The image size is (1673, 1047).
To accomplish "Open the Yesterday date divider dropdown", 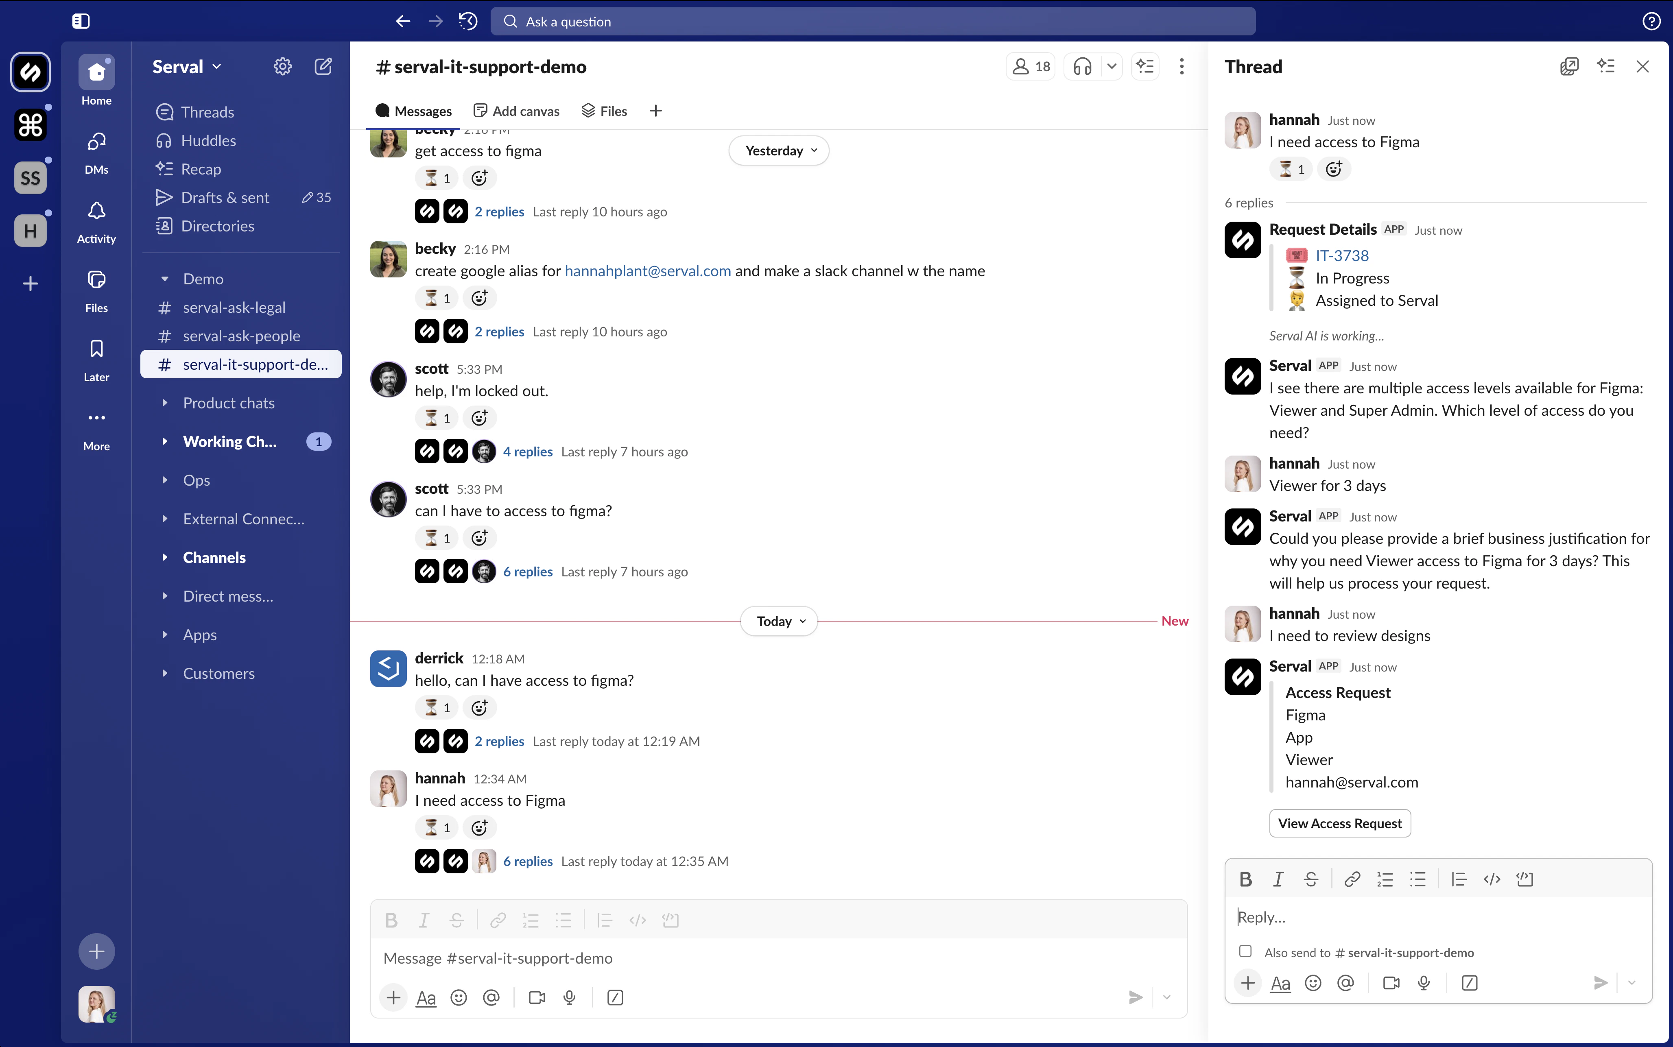I will pyautogui.click(x=778, y=150).
